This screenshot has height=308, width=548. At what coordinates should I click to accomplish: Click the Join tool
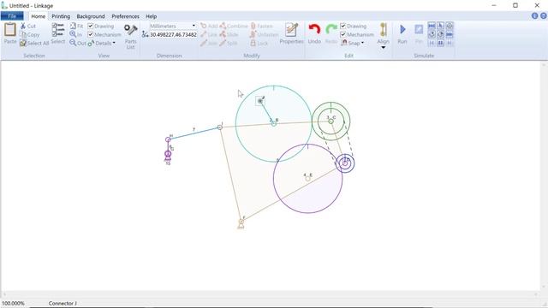pos(209,43)
